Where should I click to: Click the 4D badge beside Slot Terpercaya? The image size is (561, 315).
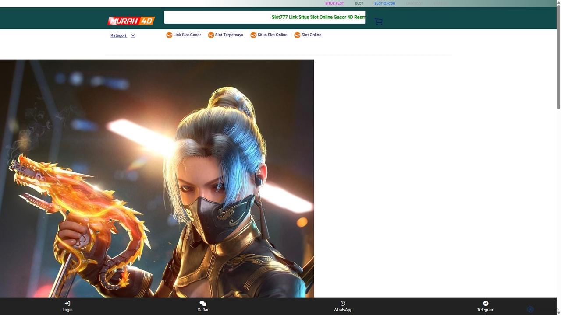click(x=211, y=35)
